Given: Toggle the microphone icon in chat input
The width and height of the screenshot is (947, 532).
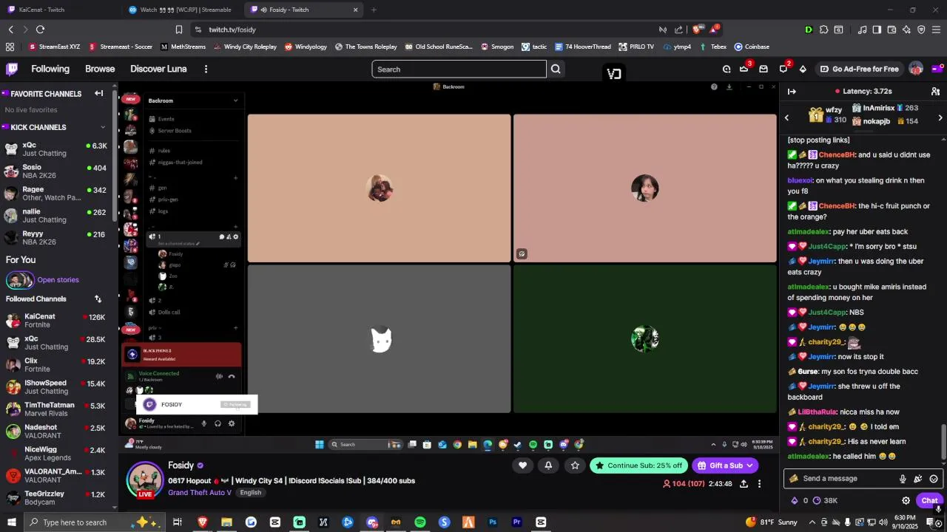Looking at the screenshot, I should [903, 479].
